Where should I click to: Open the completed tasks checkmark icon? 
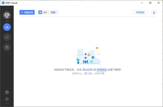7,37
